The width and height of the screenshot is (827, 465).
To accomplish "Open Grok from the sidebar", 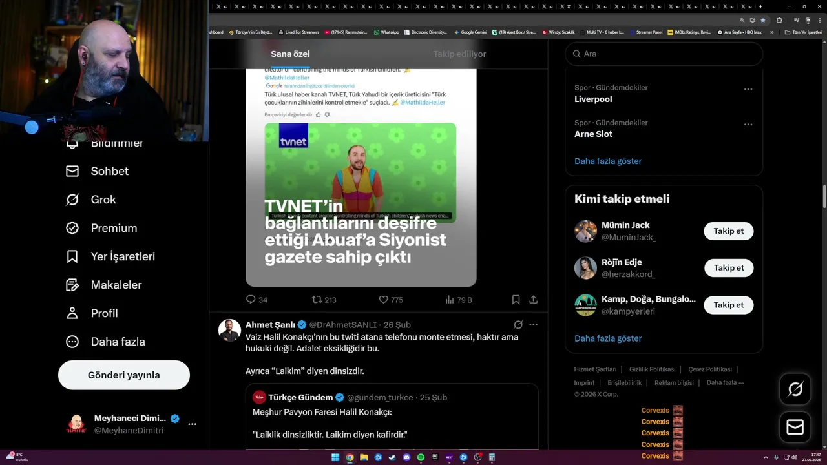I will 90,200.
